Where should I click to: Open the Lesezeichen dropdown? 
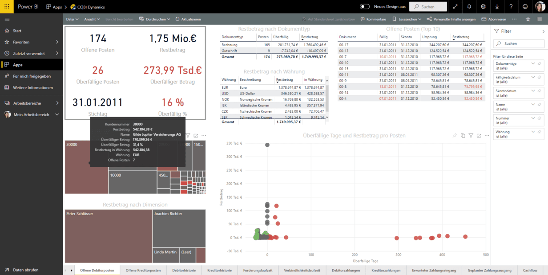(x=407, y=20)
